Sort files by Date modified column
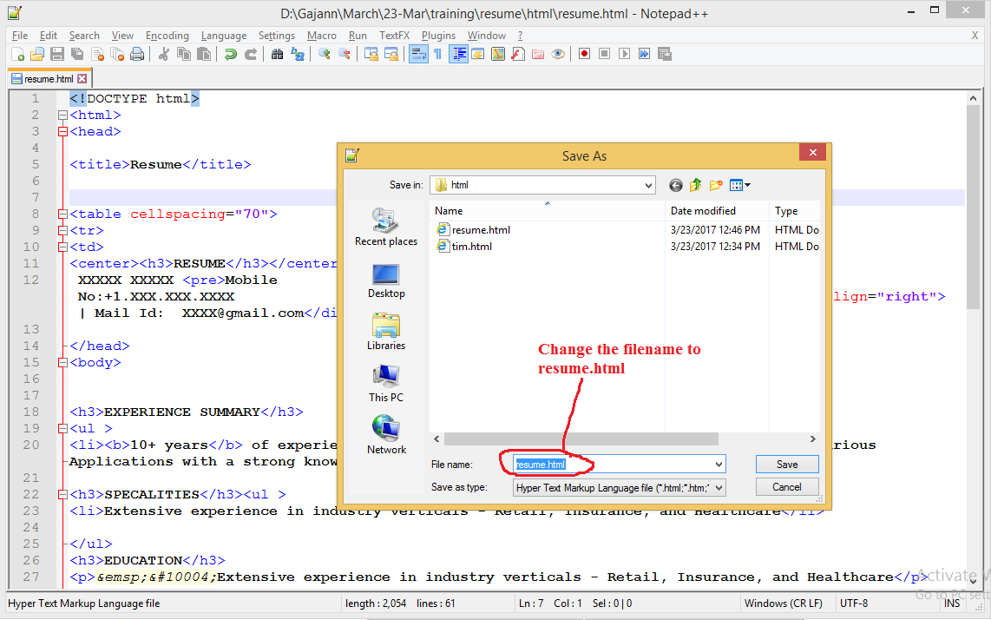 [x=717, y=211]
